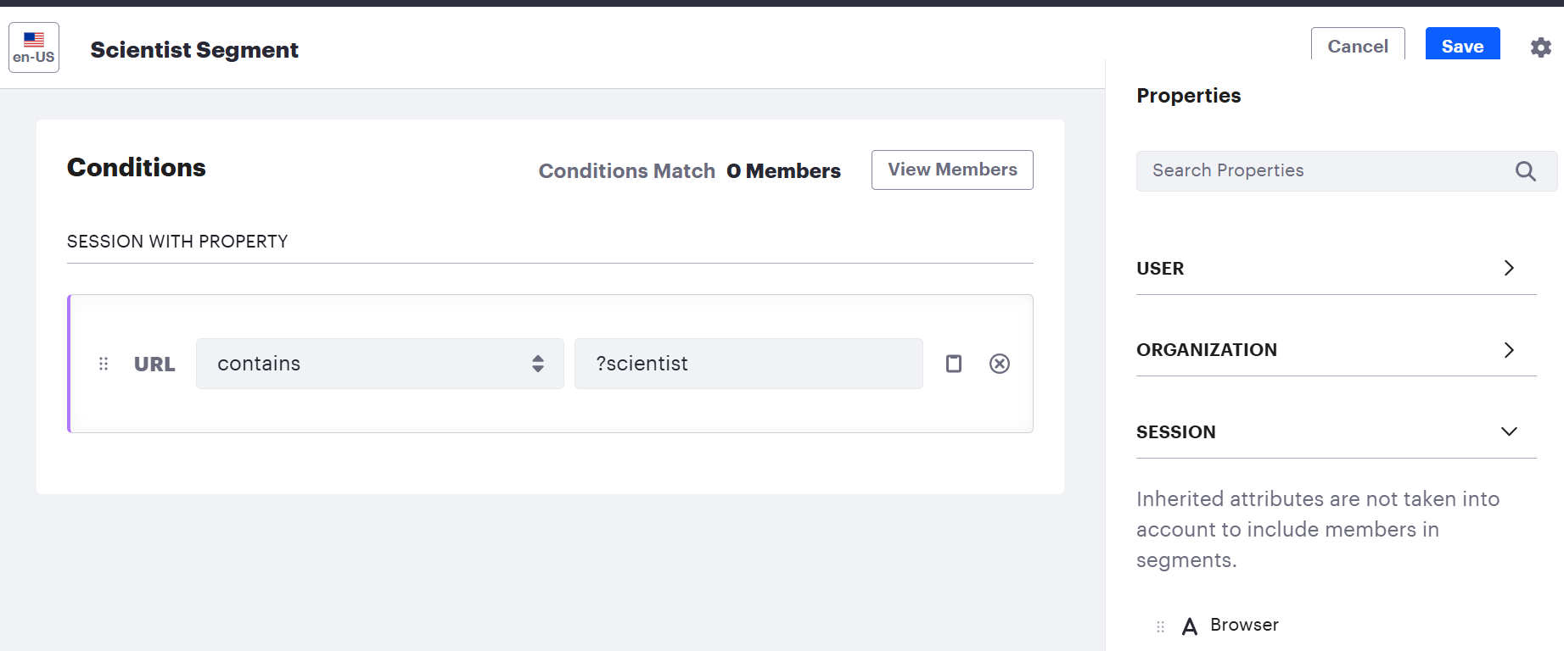Grab the Browser property drag handle

pyautogui.click(x=1160, y=626)
